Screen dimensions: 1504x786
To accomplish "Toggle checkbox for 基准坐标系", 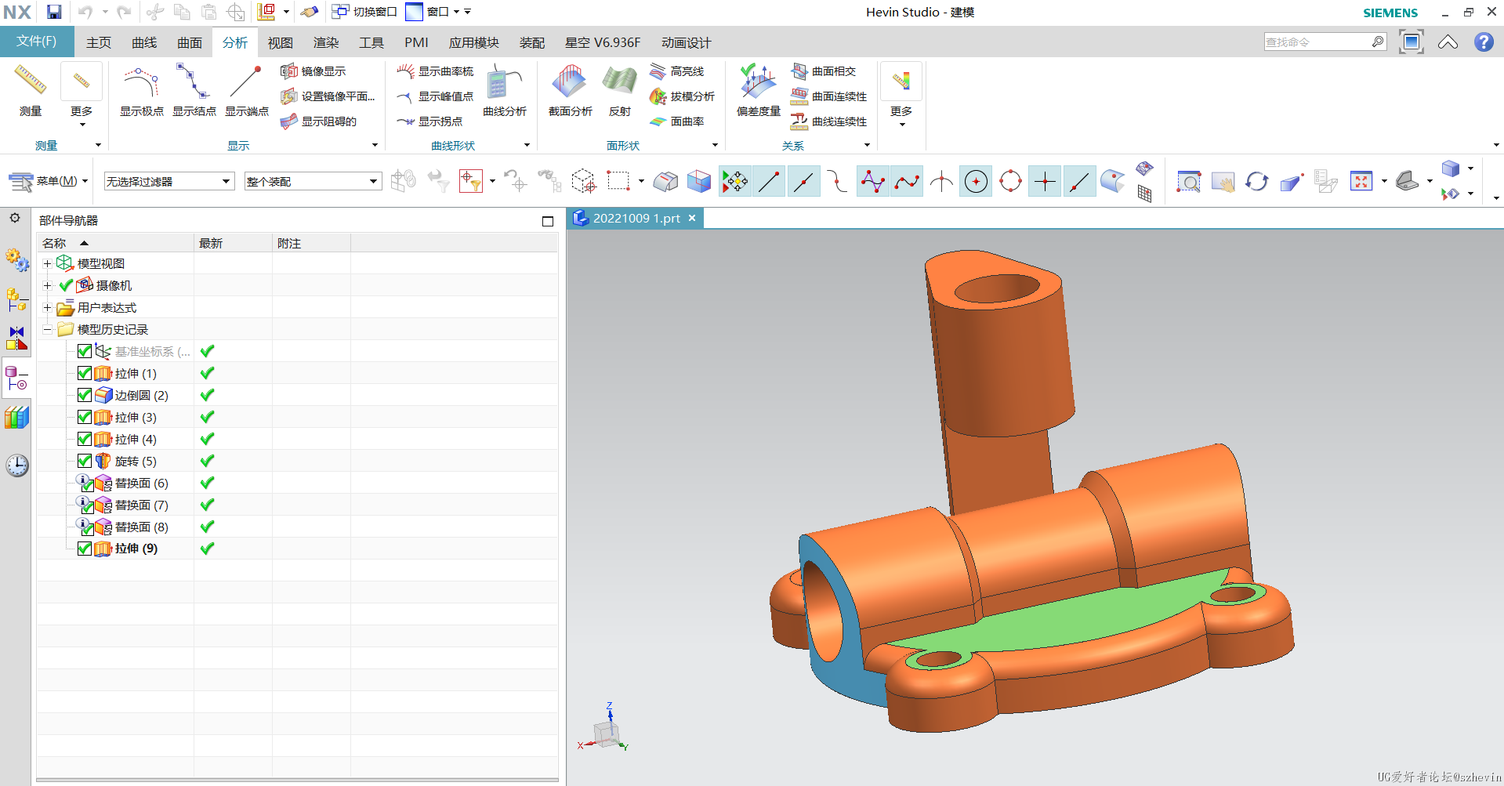I will (85, 351).
